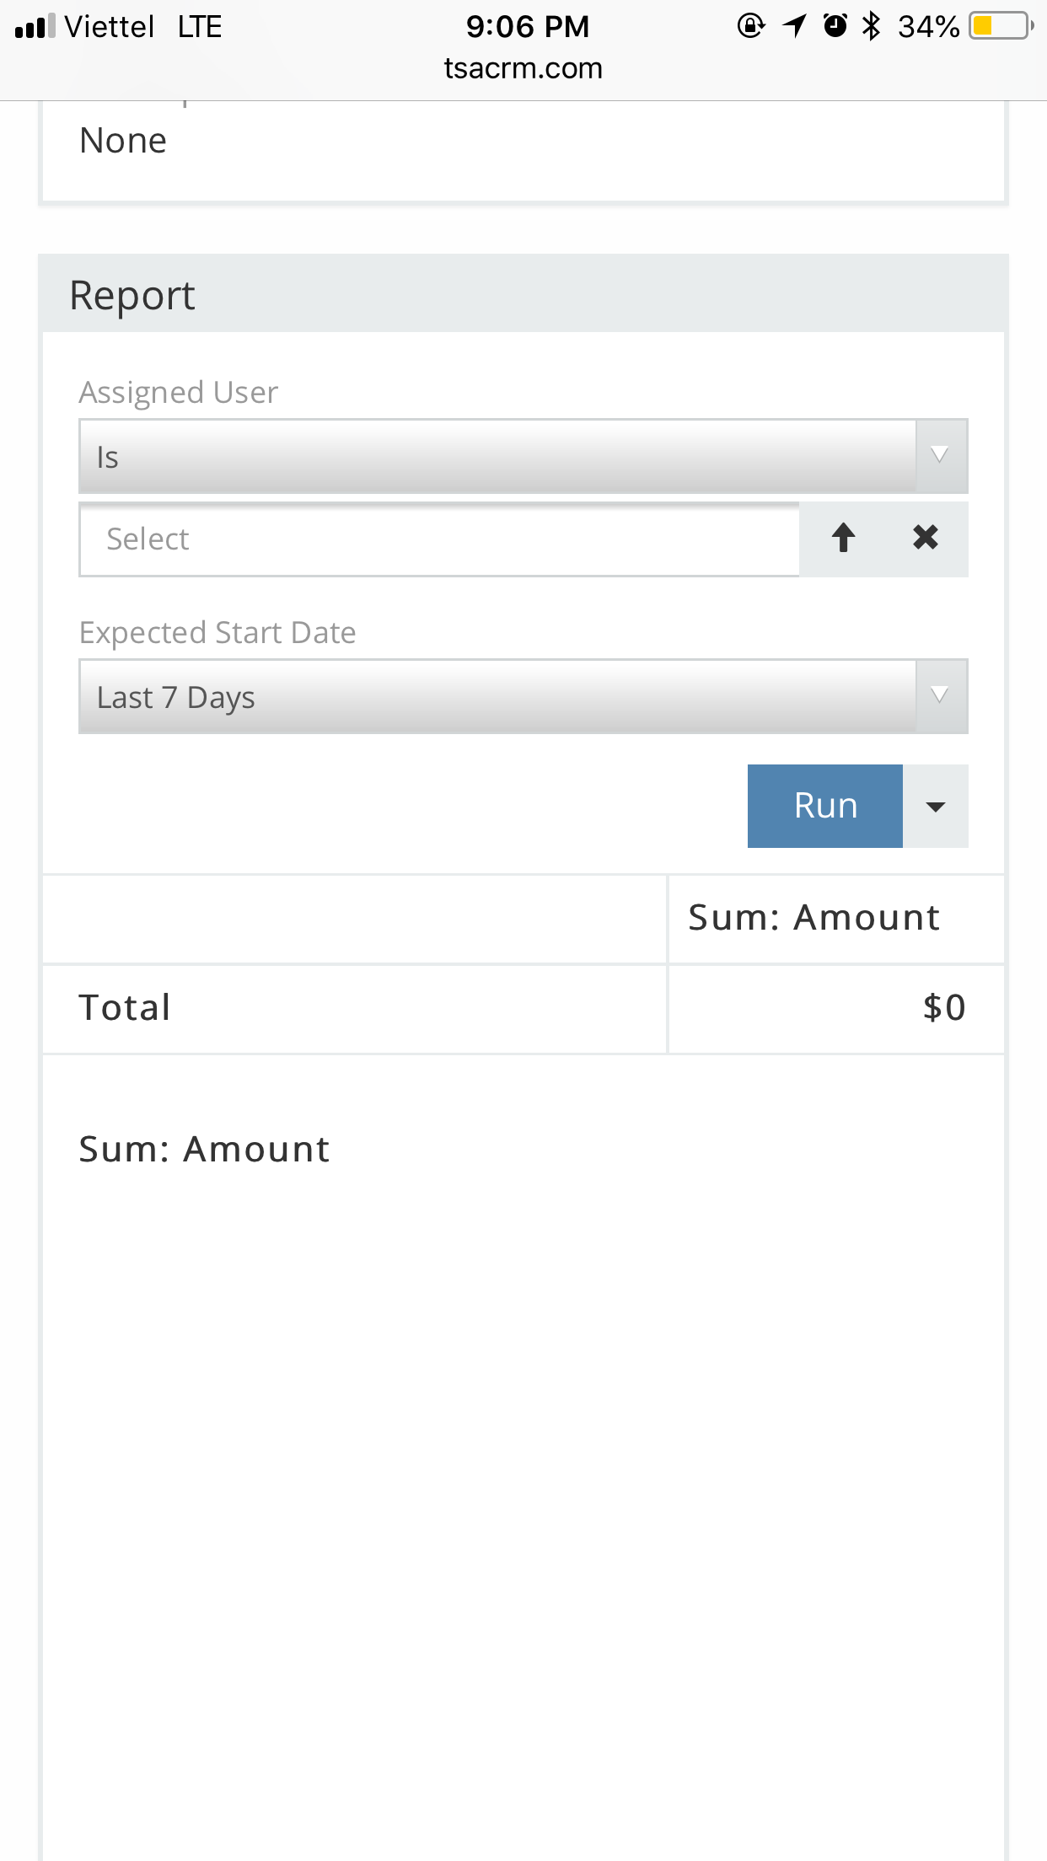Click the $0 total amount cell
Screen dimensions: 1047x1861
click(943, 1008)
